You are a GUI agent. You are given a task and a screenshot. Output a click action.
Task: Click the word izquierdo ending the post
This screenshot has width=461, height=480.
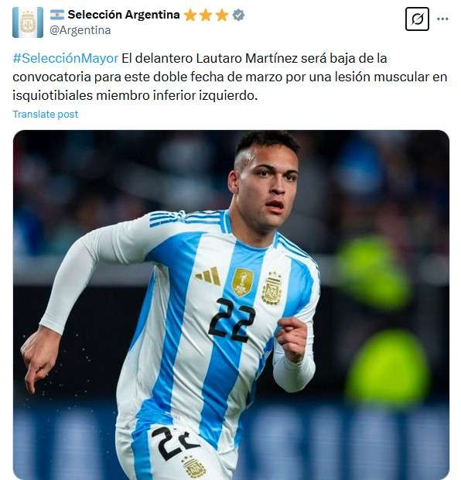pos(228,95)
